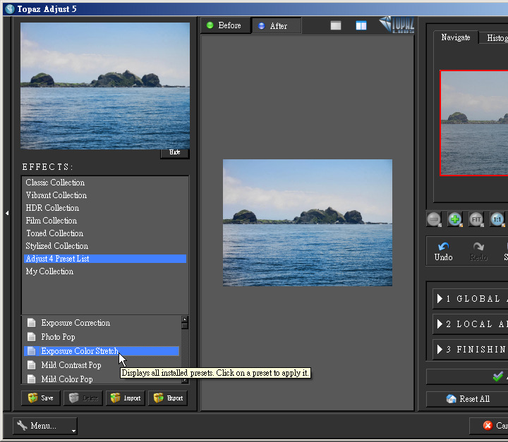This screenshot has height=442, width=508.
Task: Click the Redo arrow icon
Action: click(478, 247)
